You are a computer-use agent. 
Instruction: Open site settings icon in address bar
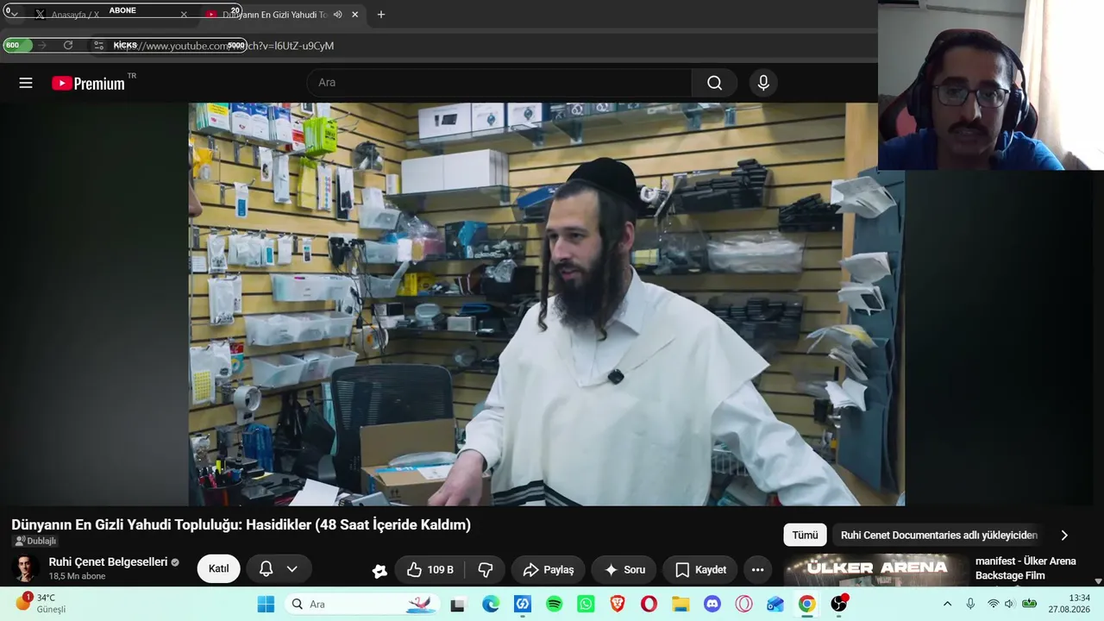pos(99,46)
